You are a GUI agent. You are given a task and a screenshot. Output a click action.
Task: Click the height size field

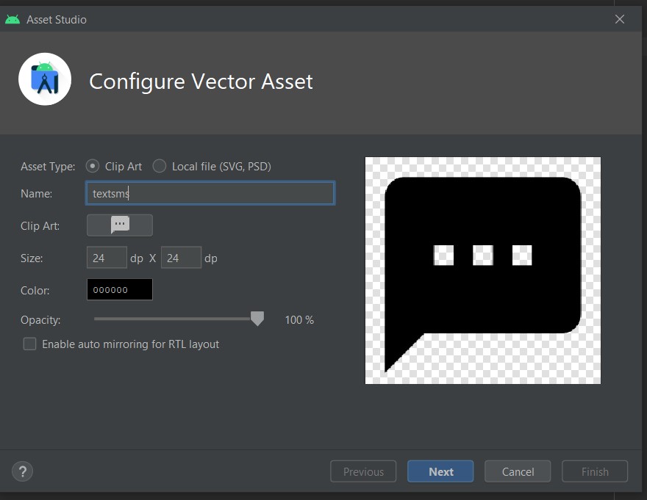tap(181, 258)
